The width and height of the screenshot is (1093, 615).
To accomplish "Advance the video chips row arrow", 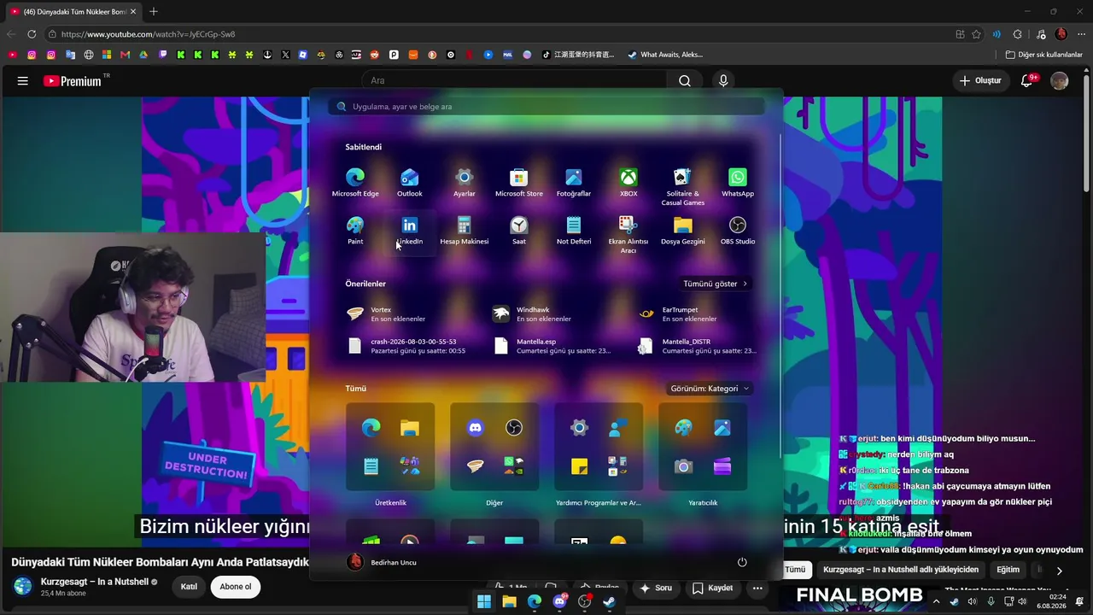I will [x=1059, y=570].
